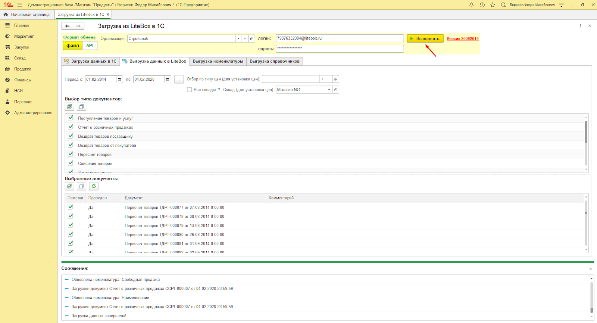
Task: Select файл exchange format
Action: pyautogui.click(x=73, y=46)
